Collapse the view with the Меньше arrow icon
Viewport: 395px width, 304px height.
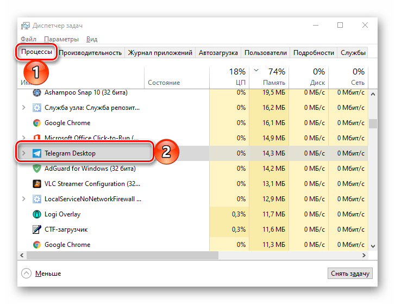point(26,273)
